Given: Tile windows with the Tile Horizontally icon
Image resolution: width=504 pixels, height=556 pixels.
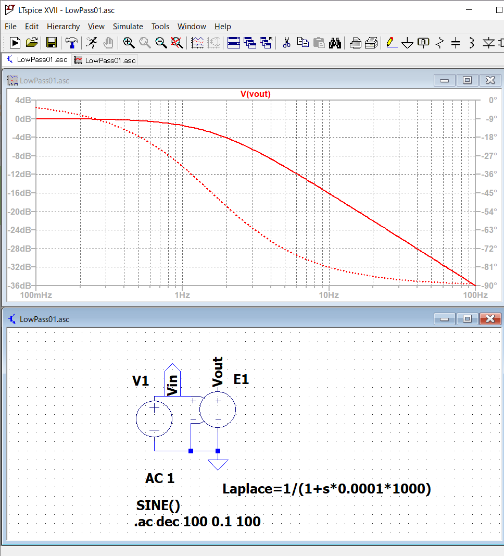Looking at the screenshot, I should 234,43.
